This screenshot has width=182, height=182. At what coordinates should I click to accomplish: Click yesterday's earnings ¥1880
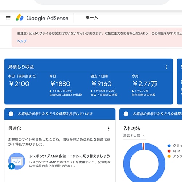(60, 84)
